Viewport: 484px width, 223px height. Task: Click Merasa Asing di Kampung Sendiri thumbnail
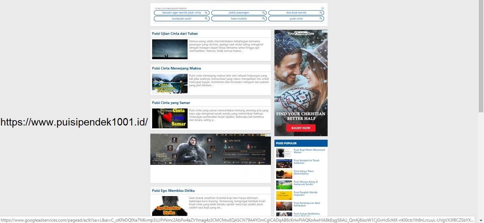coord(284,185)
